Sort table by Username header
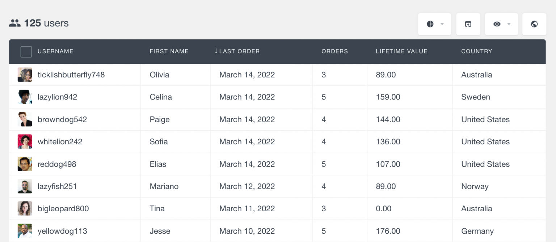Screen dimensions: 556x242 55,51
